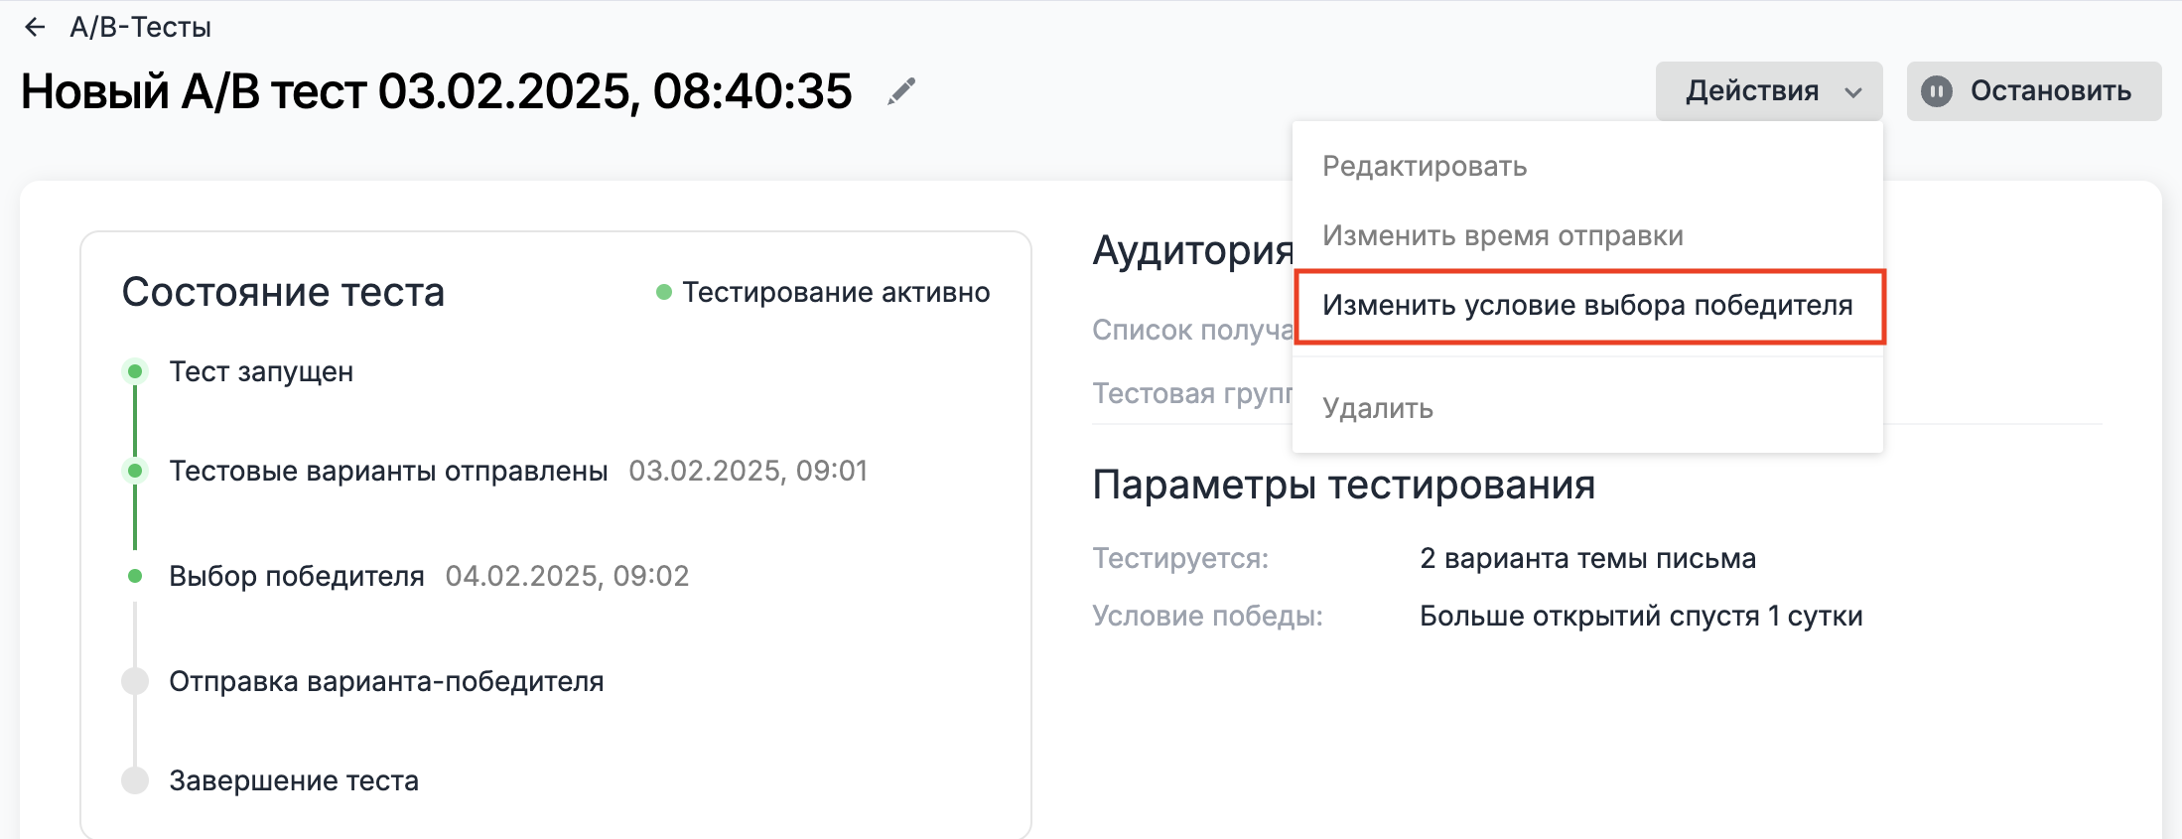This screenshot has width=2182, height=839.
Task: Select Изменить условие выбора победителя
Action: (x=1586, y=306)
